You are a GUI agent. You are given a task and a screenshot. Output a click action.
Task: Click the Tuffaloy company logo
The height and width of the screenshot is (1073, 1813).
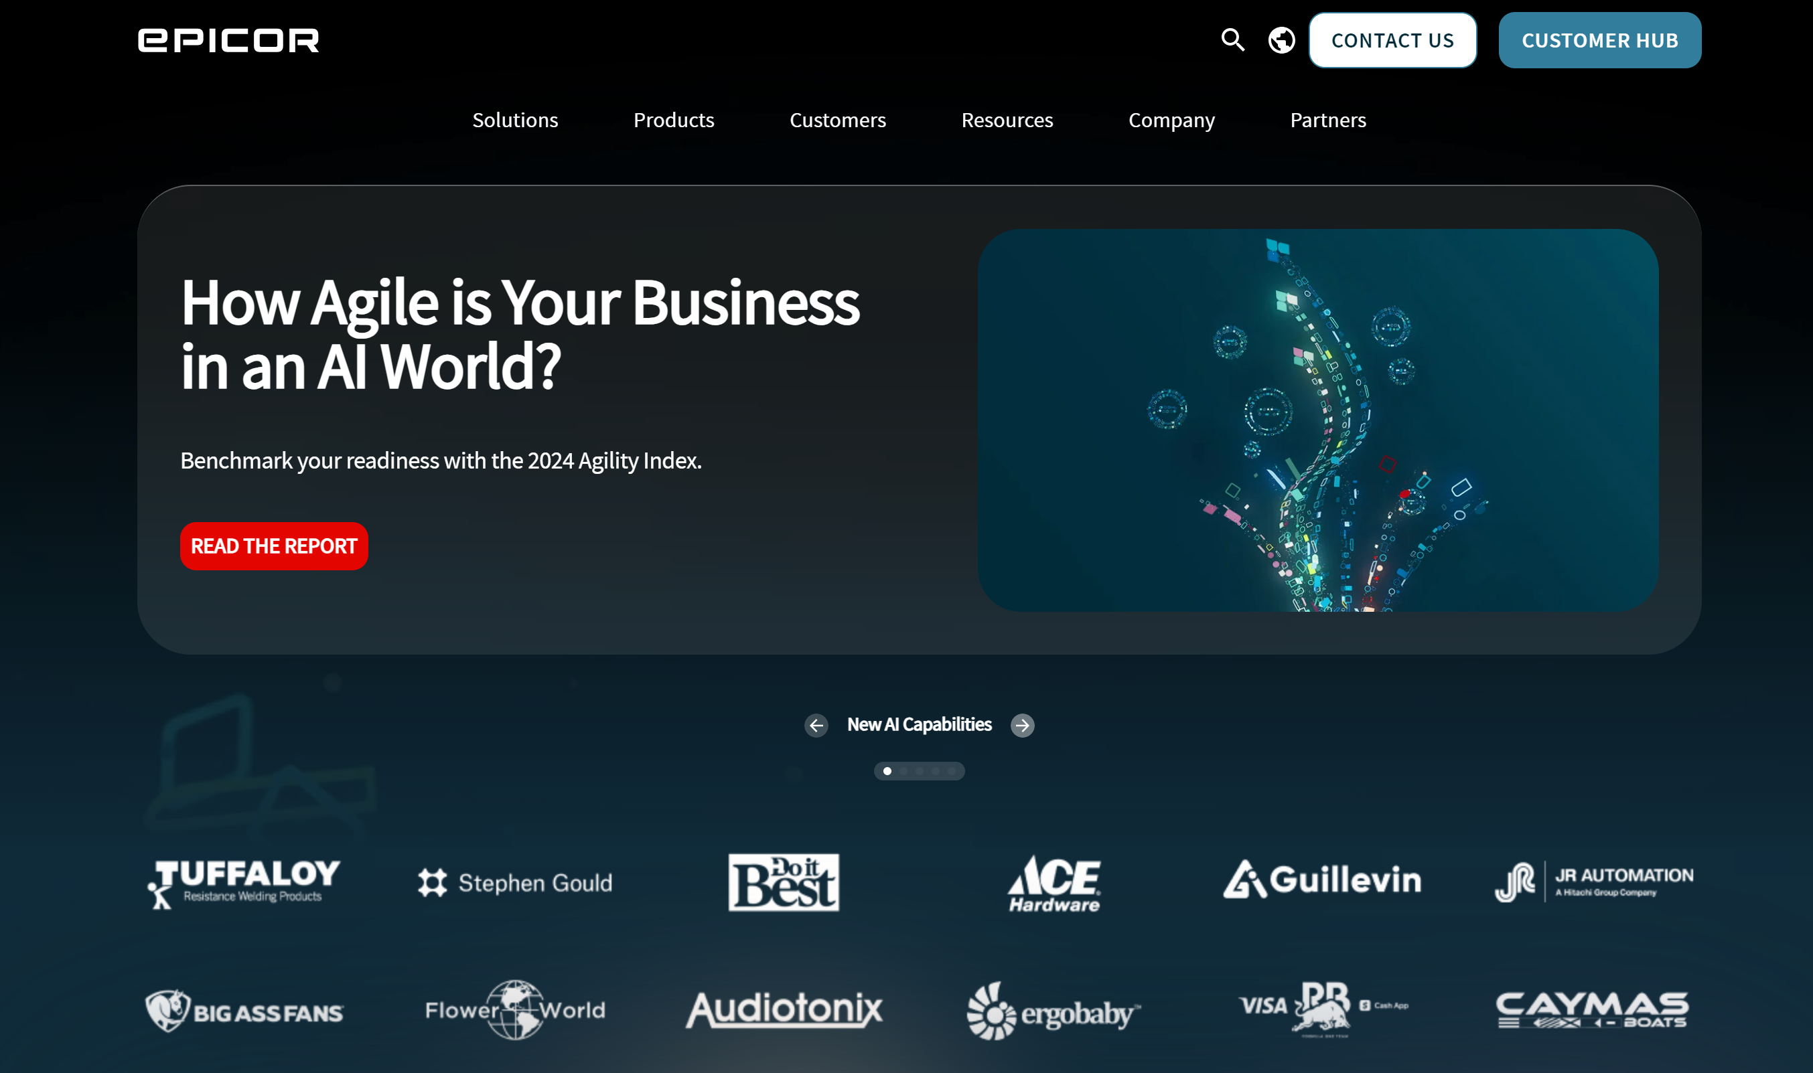point(244,882)
